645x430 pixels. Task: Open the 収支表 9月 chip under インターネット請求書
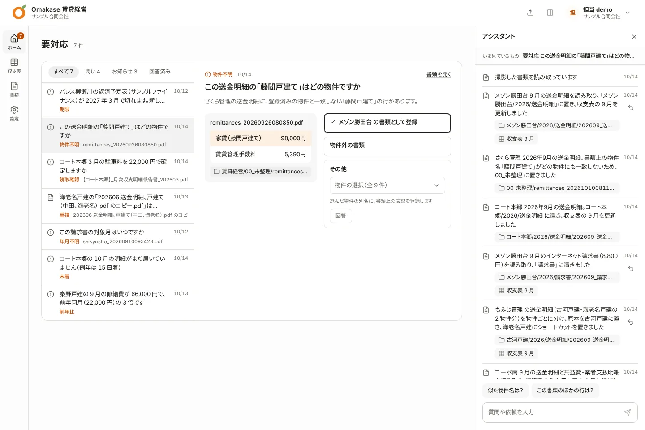pyautogui.click(x=516, y=291)
